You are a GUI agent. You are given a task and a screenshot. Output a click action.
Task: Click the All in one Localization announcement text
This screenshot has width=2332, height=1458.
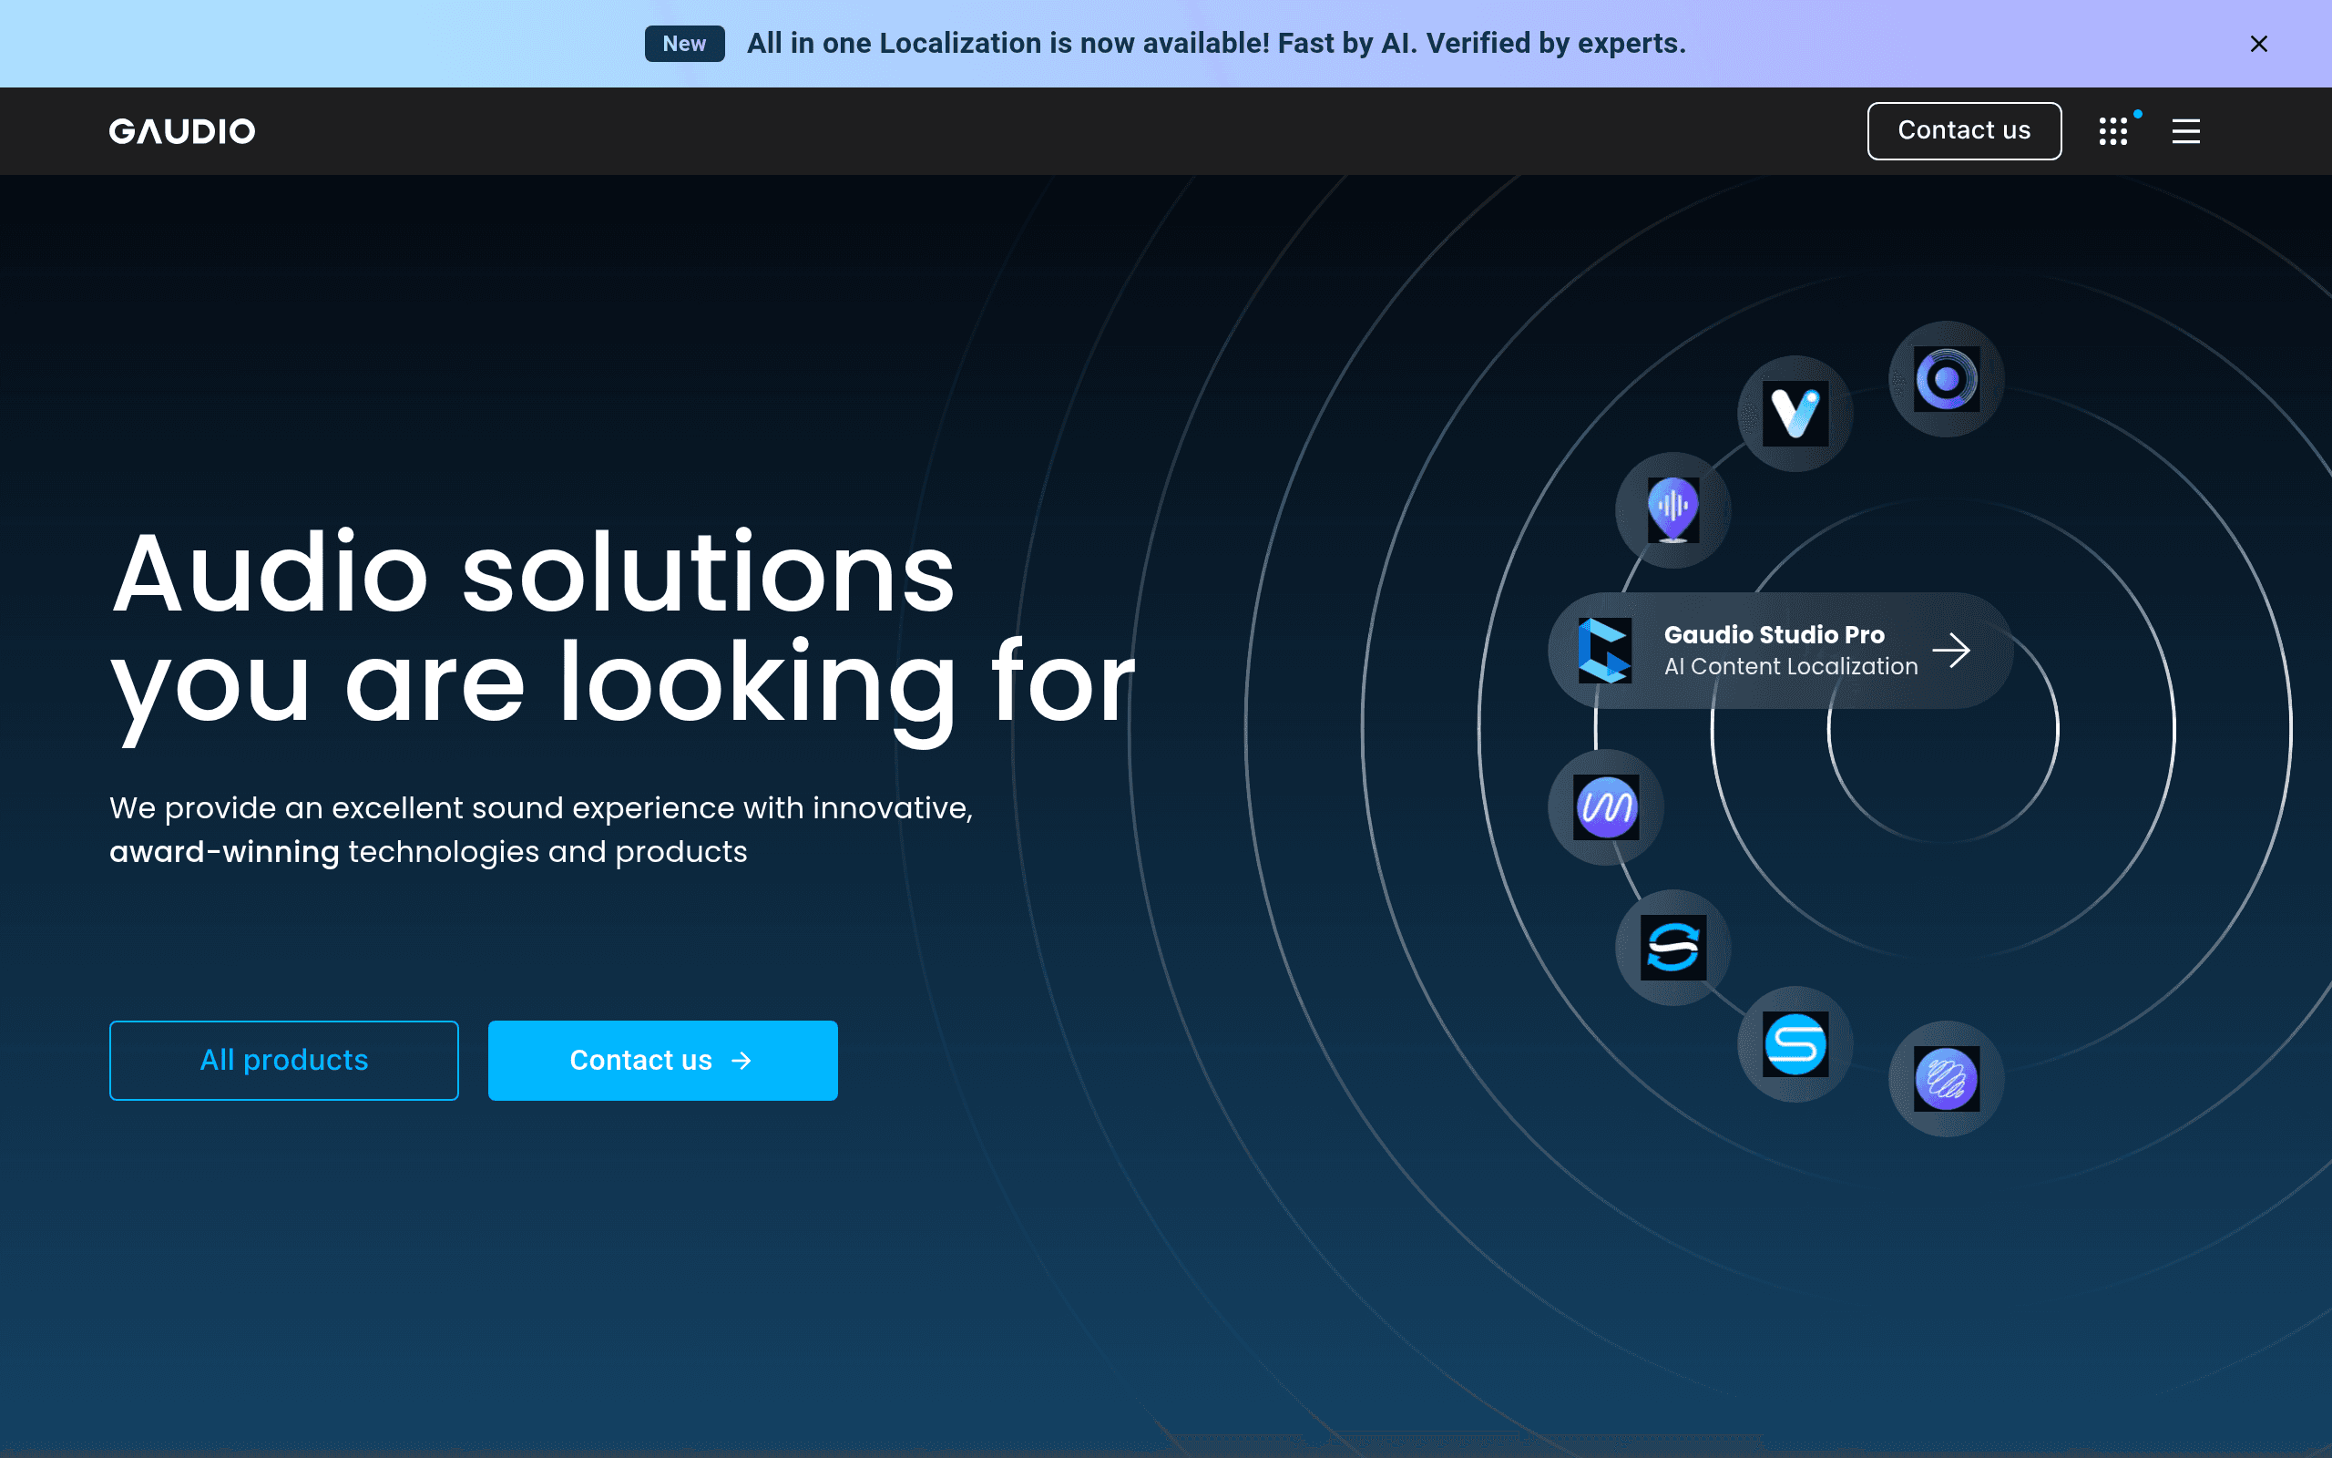[x=1216, y=44]
